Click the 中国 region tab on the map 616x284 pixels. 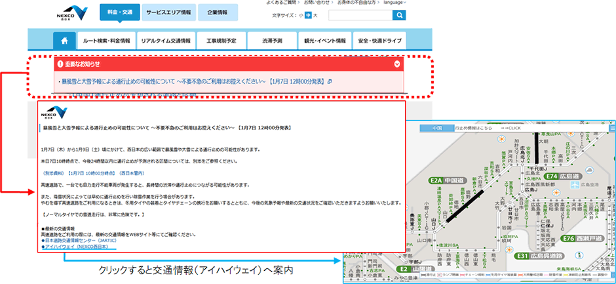tap(437, 128)
